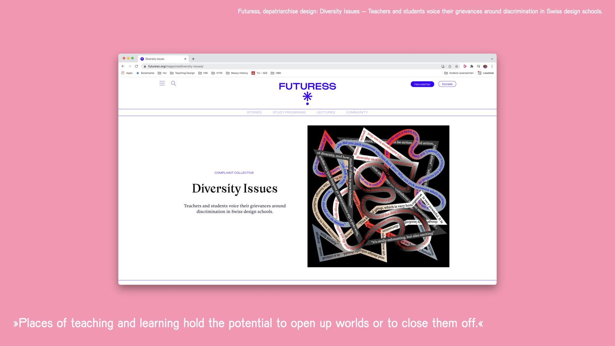Image resolution: width=615 pixels, height=346 pixels.
Task: Open the COMPLAINT COLLECTIVE category link
Action: (x=234, y=173)
